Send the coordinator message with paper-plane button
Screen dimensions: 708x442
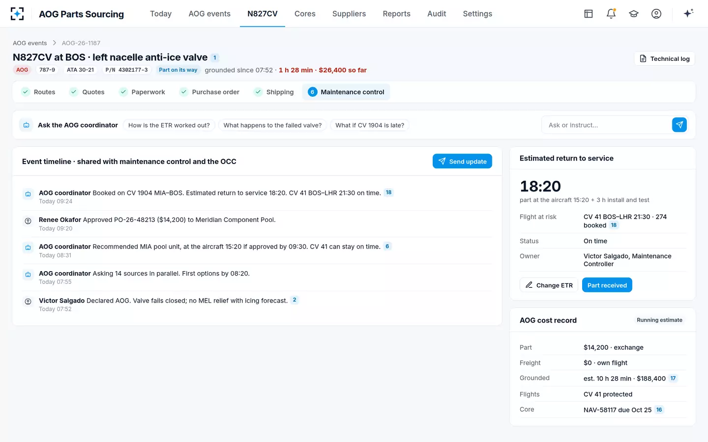[679, 125]
